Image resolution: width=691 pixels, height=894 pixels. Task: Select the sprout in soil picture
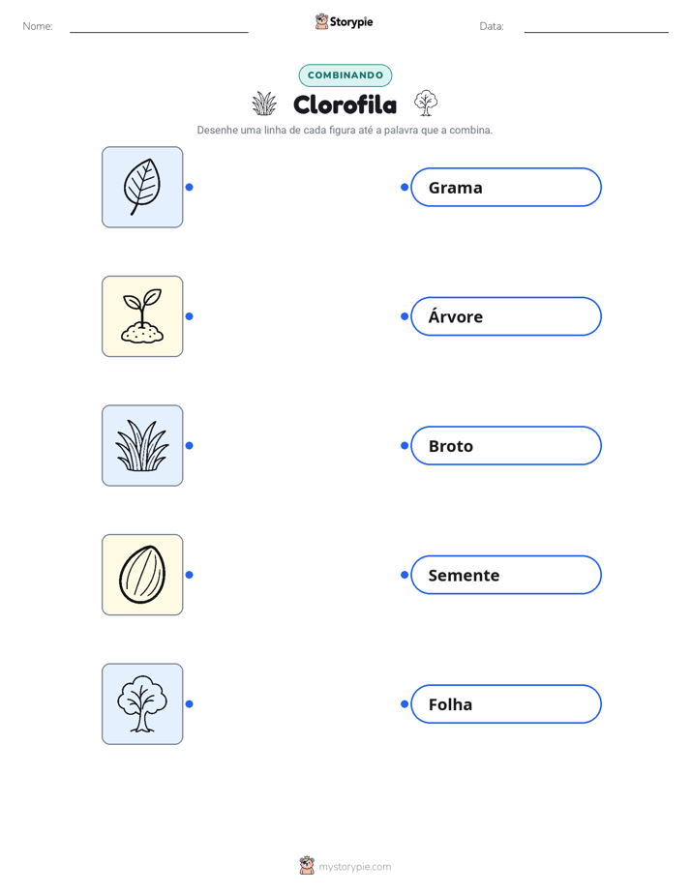pos(142,316)
